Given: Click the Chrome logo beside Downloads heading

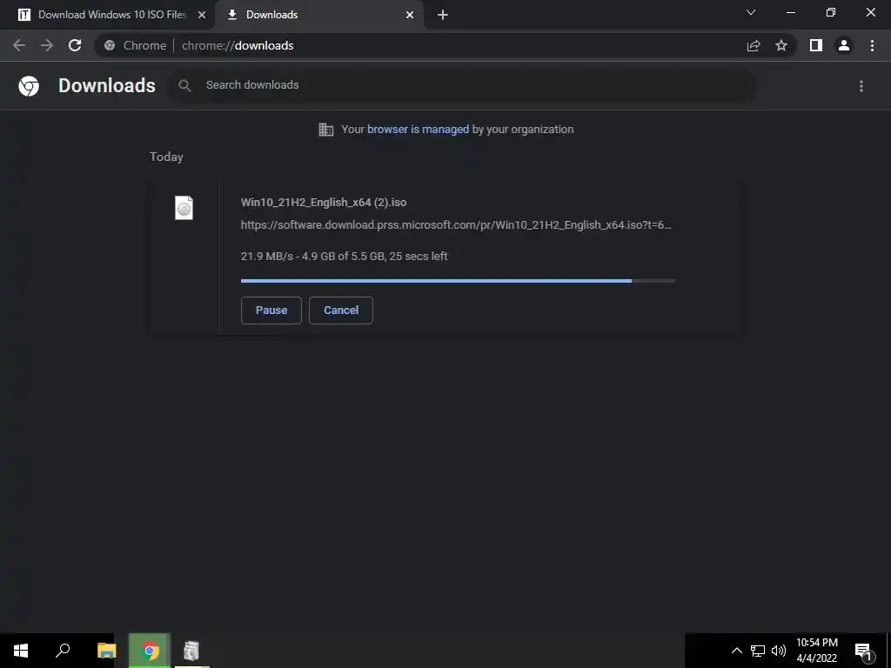Looking at the screenshot, I should click(29, 86).
